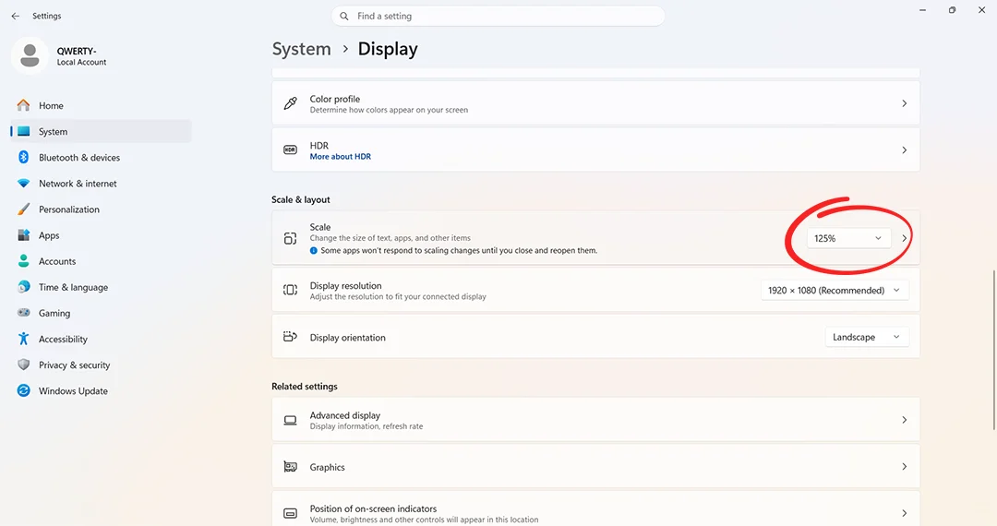Image resolution: width=997 pixels, height=526 pixels.
Task: Select Windows Update in the sidebar
Action: point(102,390)
